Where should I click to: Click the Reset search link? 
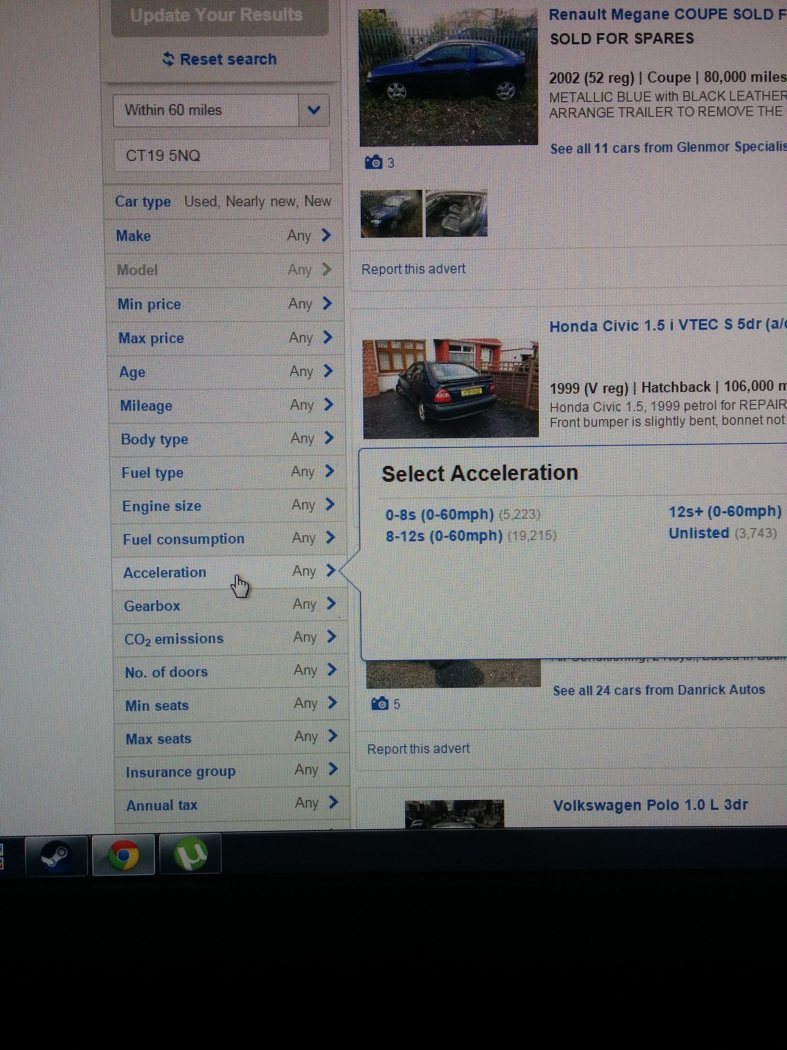[220, 59]
